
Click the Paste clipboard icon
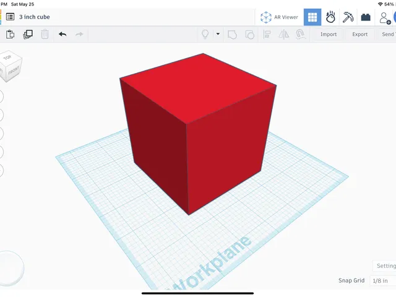click(x=10, y=35)
